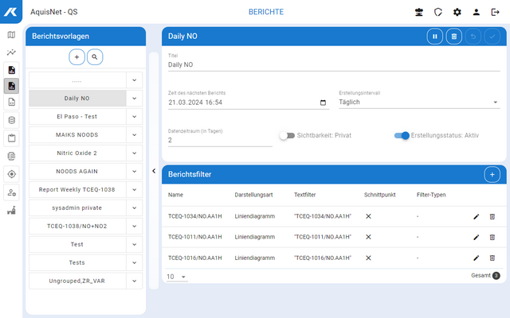This screenshot has width=510, height=318.
Task: Open the map view in sidebar
Action: coord(11,35)
